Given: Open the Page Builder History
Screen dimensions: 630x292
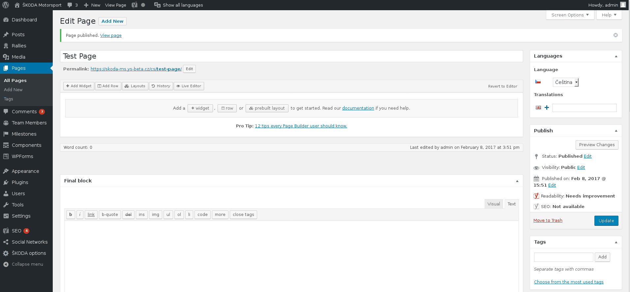Looking at the screenshot, I should tap(161, 86).
